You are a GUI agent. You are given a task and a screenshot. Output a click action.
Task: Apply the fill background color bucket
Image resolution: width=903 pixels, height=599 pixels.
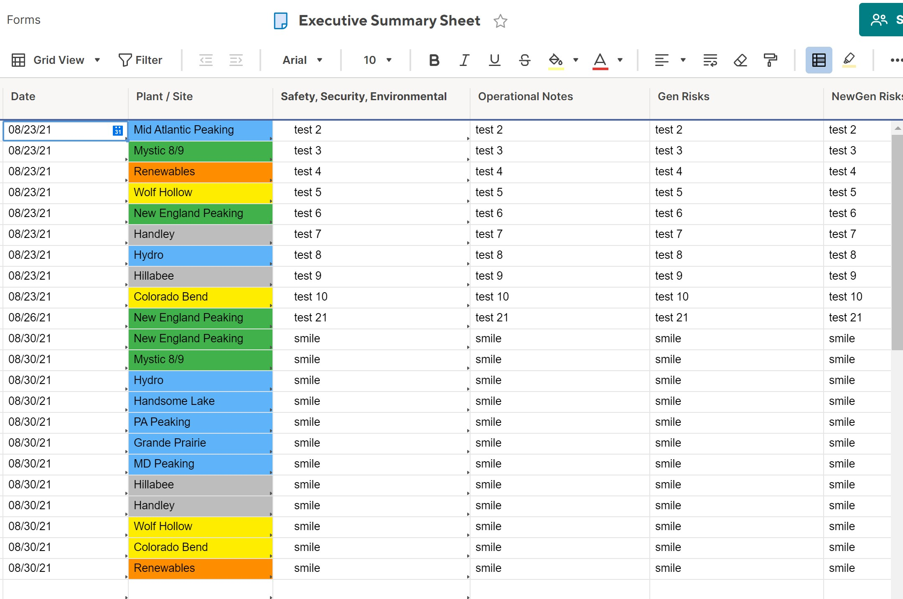[556, 61]
